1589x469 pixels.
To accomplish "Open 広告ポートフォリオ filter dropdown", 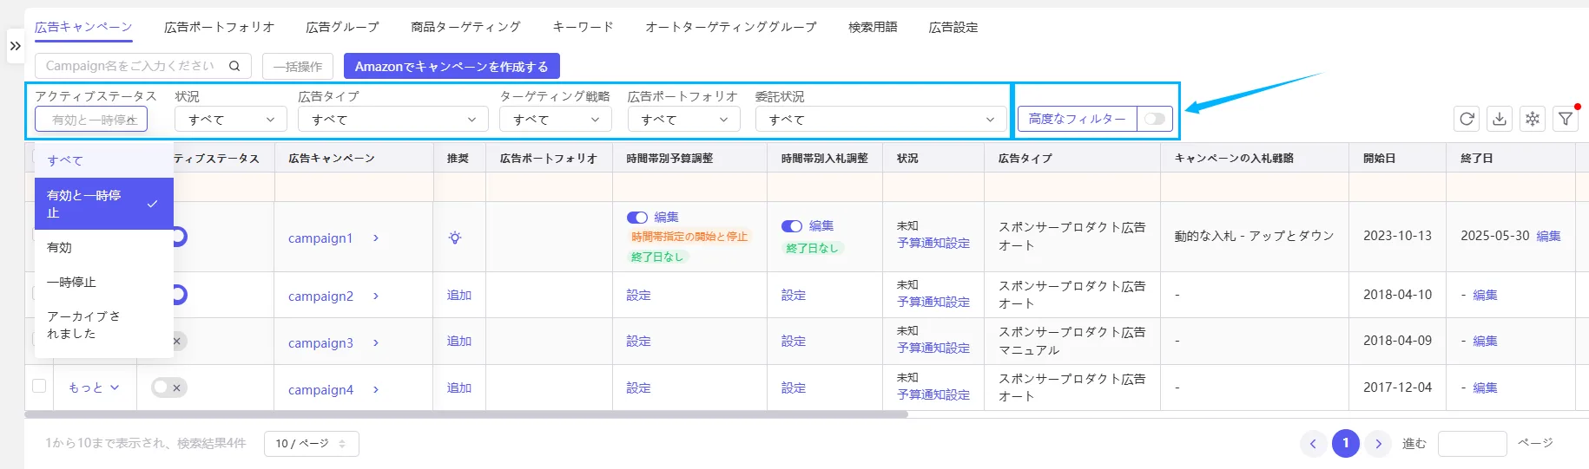I will (x=684, y=120).
